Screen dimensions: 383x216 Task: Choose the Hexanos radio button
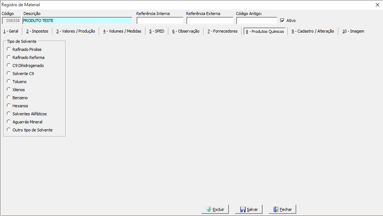9,105
